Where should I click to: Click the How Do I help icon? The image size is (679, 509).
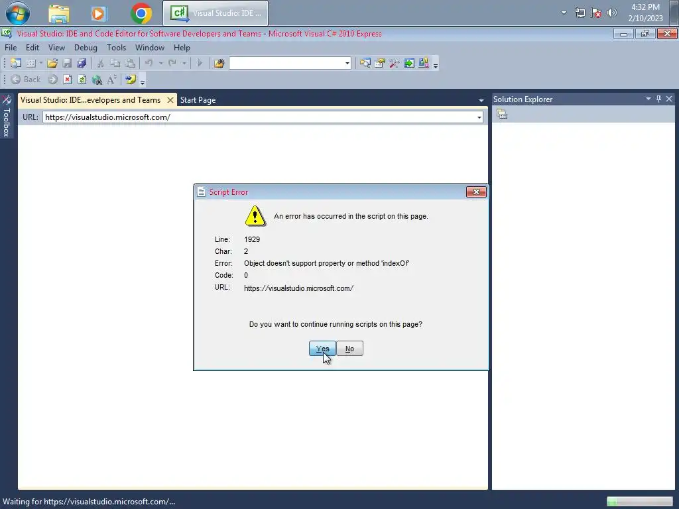tap(131, 80)
